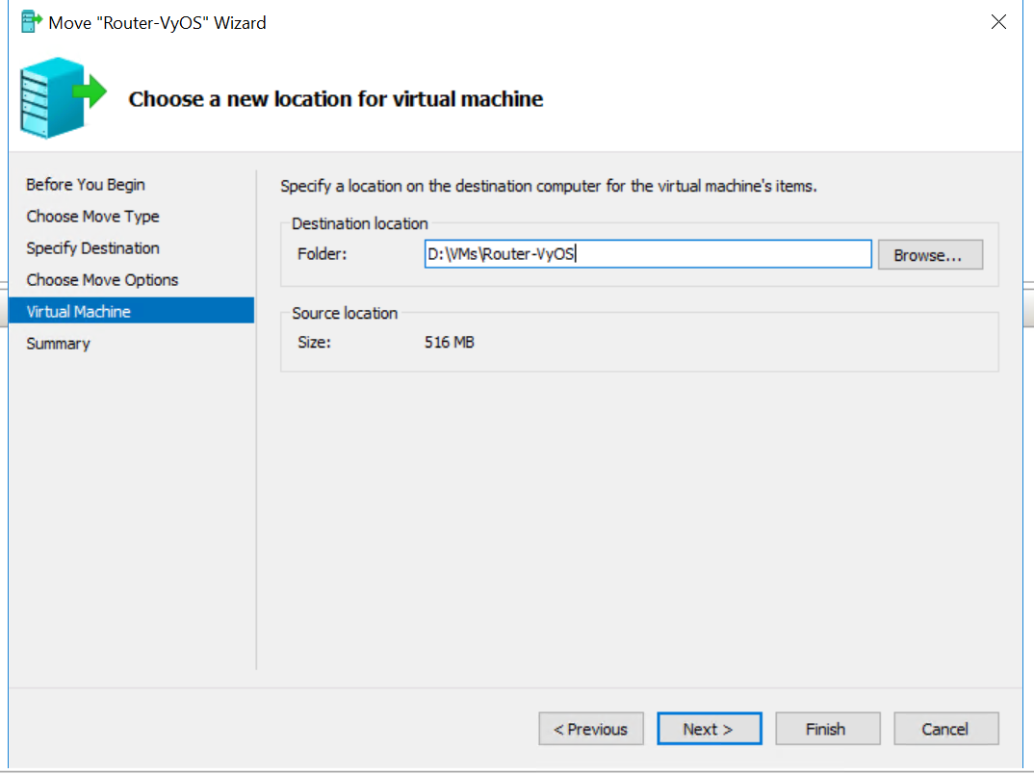This screenshot has height=774, width=1034.
Task: Click the 'Choose a new location for virtual machine' heading
Action: (x=336, y=99)
